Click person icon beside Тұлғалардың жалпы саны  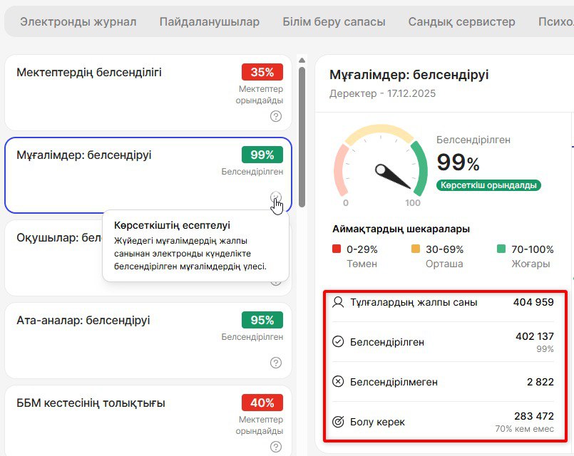pyautogui.click(x=338, y=302)
